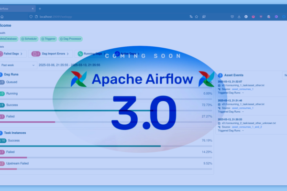Image resolution: width=287 pixels, height=191 pixels.
Task: Click the browser home icon
Action: pos(2,17)
